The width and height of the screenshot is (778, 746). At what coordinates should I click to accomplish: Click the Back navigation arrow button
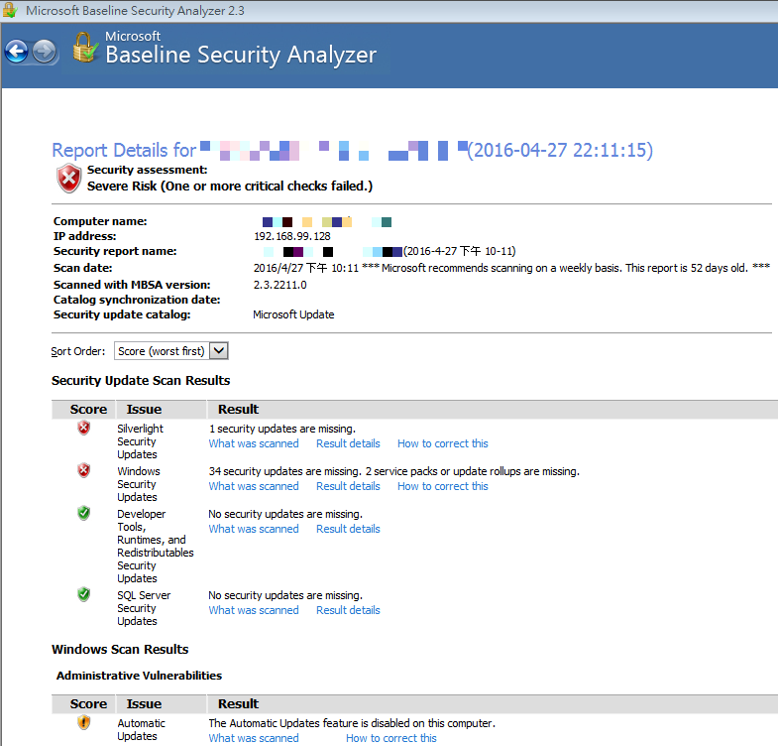pyautogui.click(x=16, y=52)
